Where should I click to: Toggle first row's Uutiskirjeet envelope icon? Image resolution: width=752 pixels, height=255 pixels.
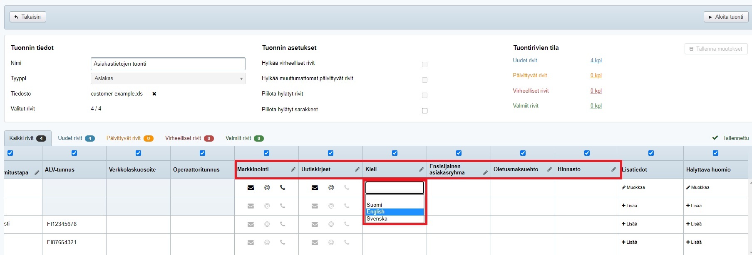[315, 188]
